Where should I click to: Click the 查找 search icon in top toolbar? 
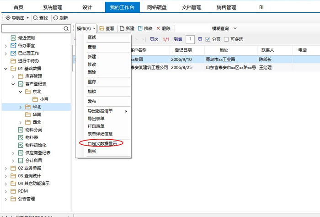click(x=36, y=18)
